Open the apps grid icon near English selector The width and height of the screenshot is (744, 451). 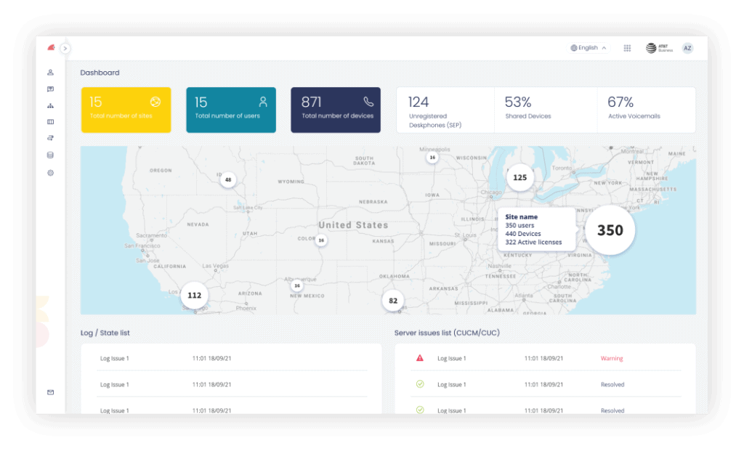click(627, 48)
